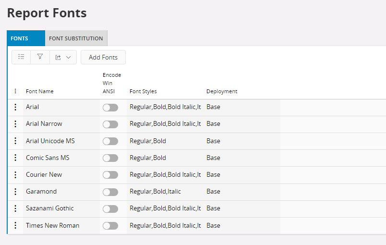Image resolution: width=386 pixels, height=245 pixels.
Task: Click three-dot menu beside Garamond
Action: 15,192
